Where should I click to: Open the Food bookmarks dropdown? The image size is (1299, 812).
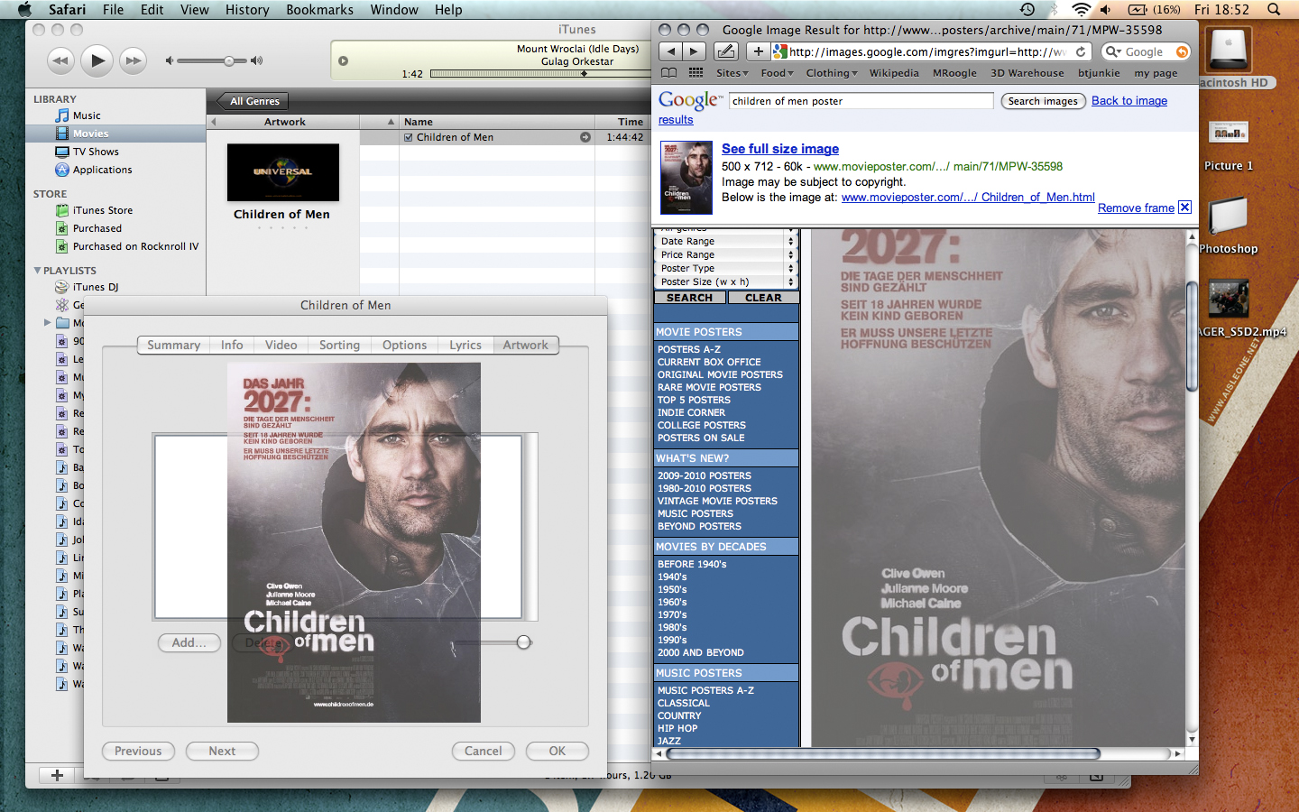coord(777,73)
